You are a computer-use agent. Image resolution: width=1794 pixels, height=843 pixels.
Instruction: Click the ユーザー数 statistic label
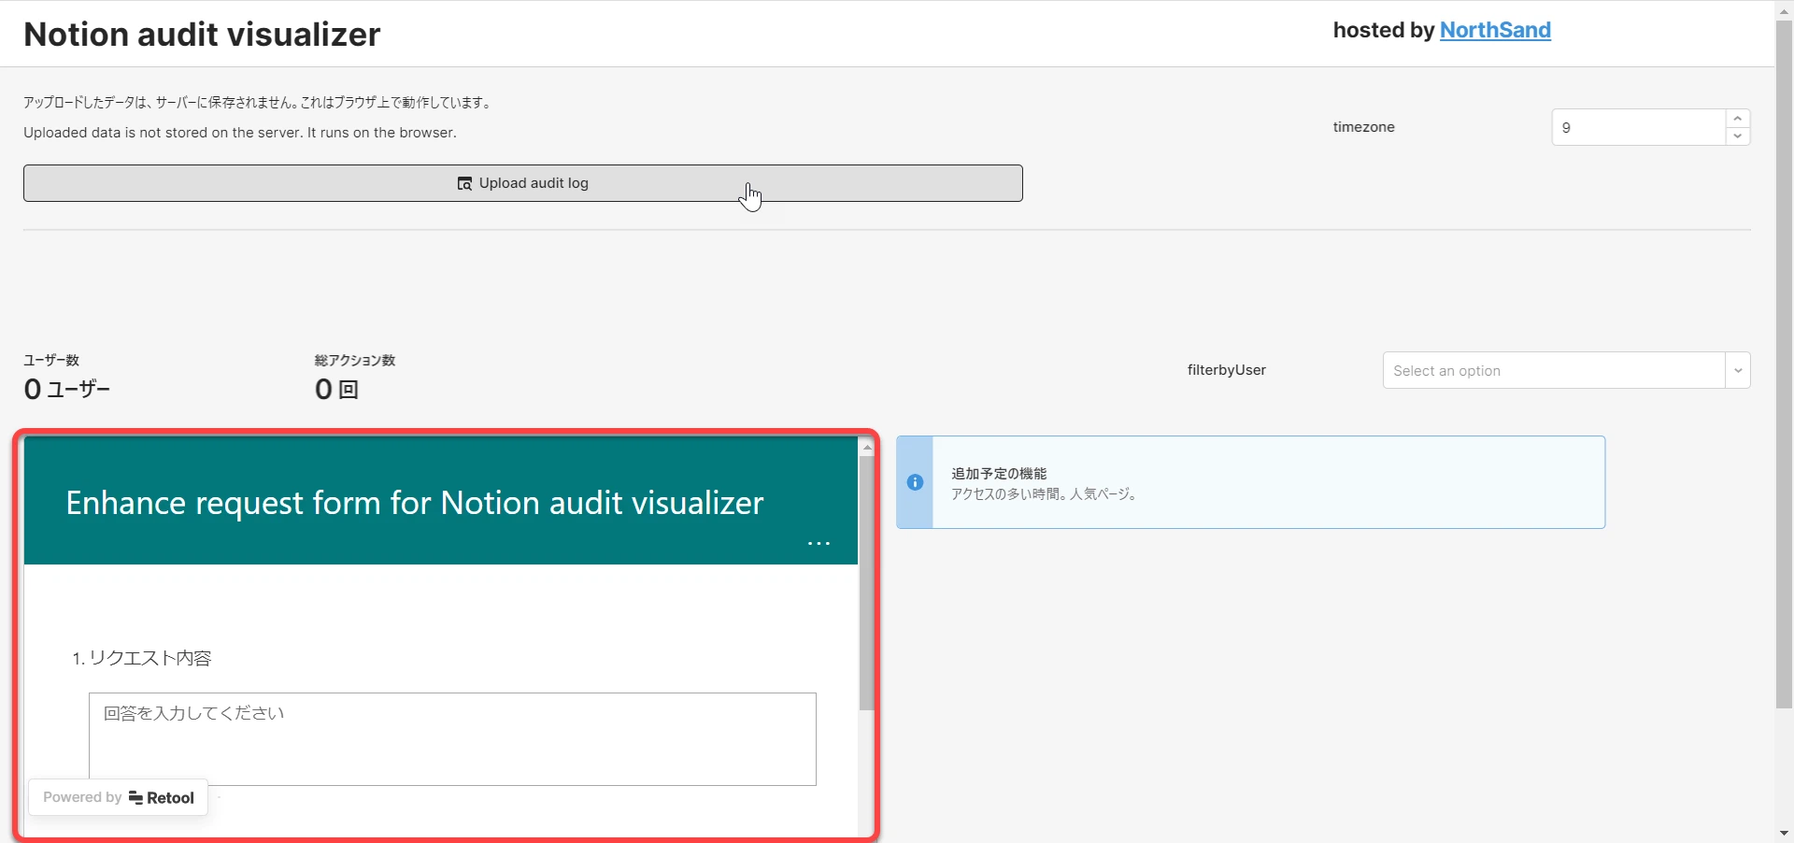[51, 360]
